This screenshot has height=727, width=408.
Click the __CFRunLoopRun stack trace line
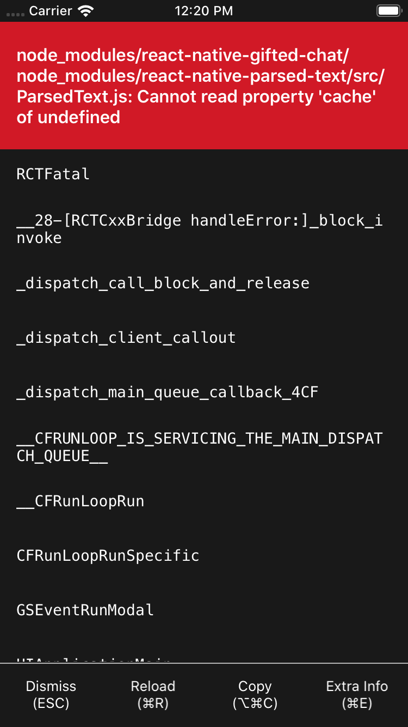point(80,501)
